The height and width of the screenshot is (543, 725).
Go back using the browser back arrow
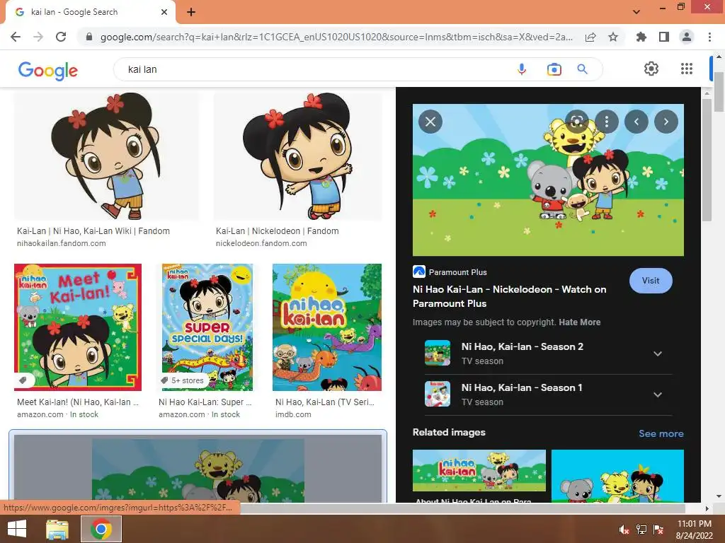click(16, 37)
